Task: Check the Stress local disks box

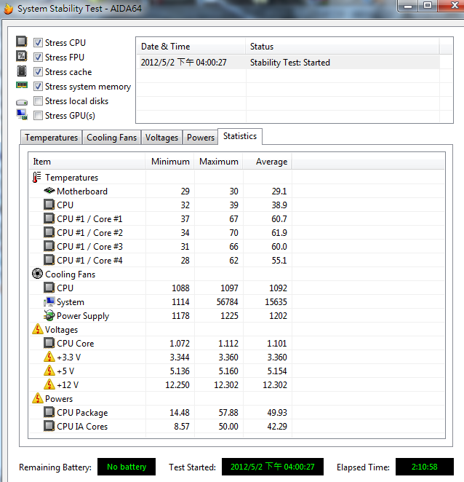Action: (38, 100)
